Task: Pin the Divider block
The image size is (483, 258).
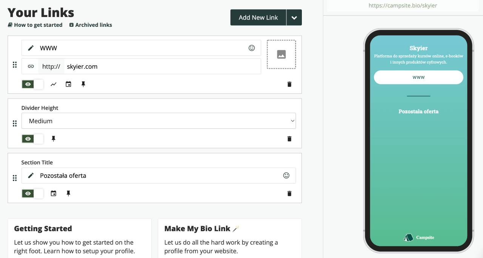Action: click(x=54, y=139)
